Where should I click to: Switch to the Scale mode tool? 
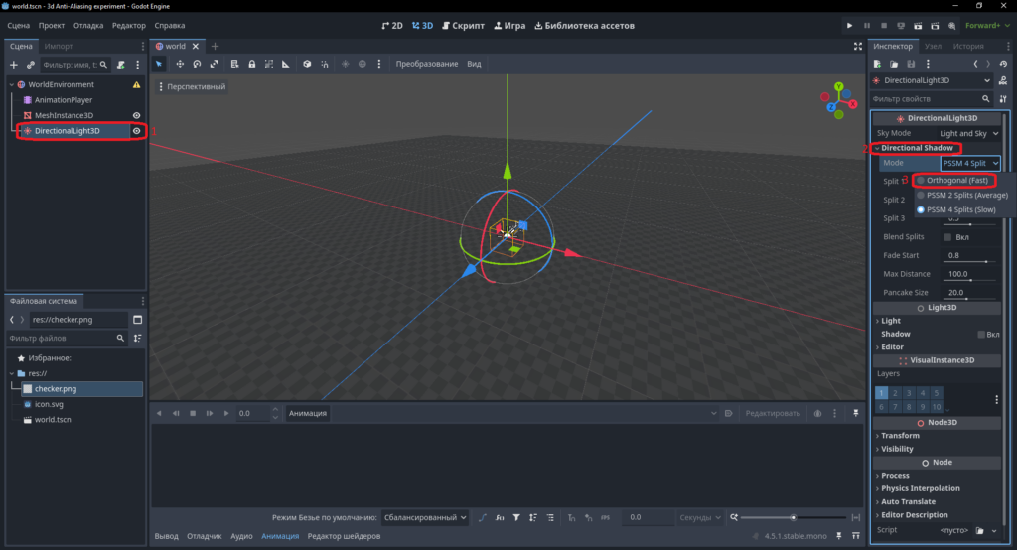point(215,64)
